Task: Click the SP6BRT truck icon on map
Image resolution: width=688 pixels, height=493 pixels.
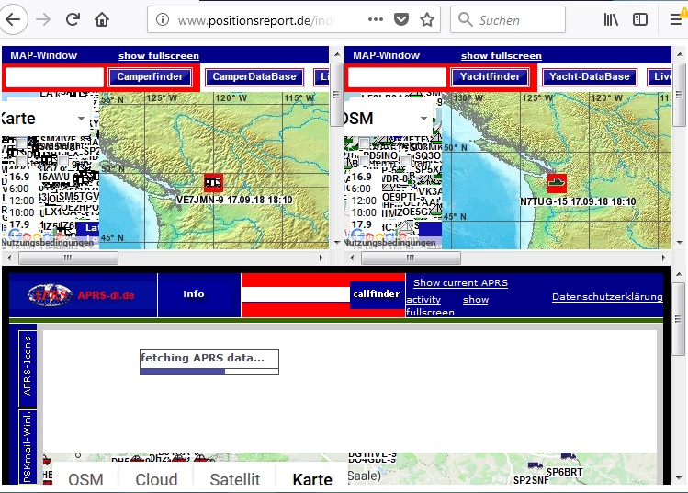Action: pos(569,457)
